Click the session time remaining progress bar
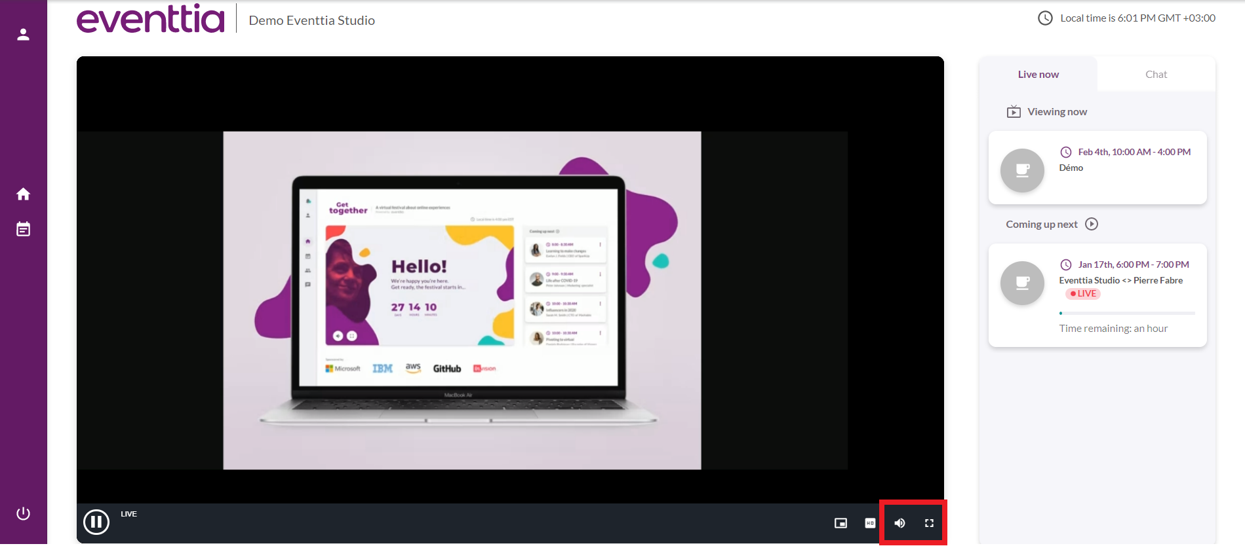Viewport: 1245px width, 546px height. point(1126,314)
